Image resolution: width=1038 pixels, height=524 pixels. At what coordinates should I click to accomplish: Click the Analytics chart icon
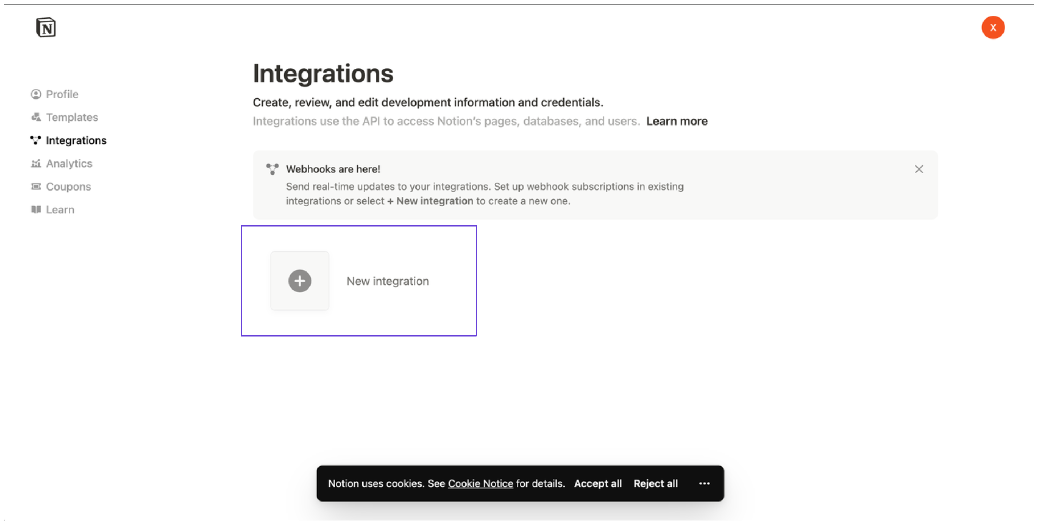[36, 163]
